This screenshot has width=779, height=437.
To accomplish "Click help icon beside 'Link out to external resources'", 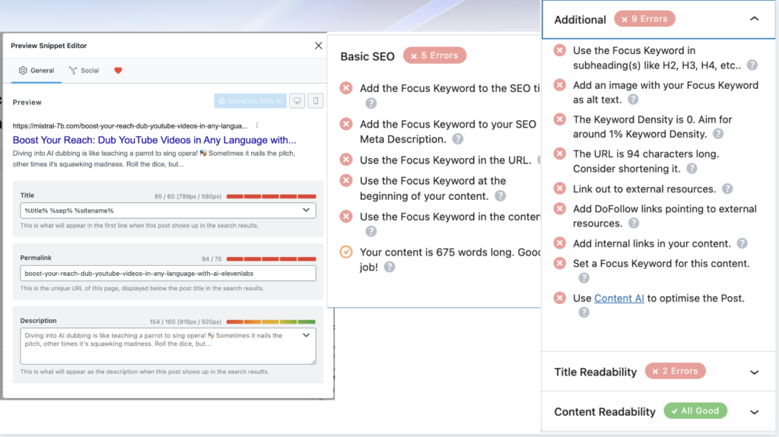I will tap(727, 189).
